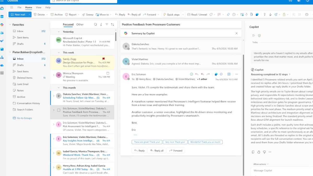Image resolution: width=313 pixels, height=176 pixels.
Task: Add emoji reaction to Eric.Solomon's message
Action: (191, 74)
